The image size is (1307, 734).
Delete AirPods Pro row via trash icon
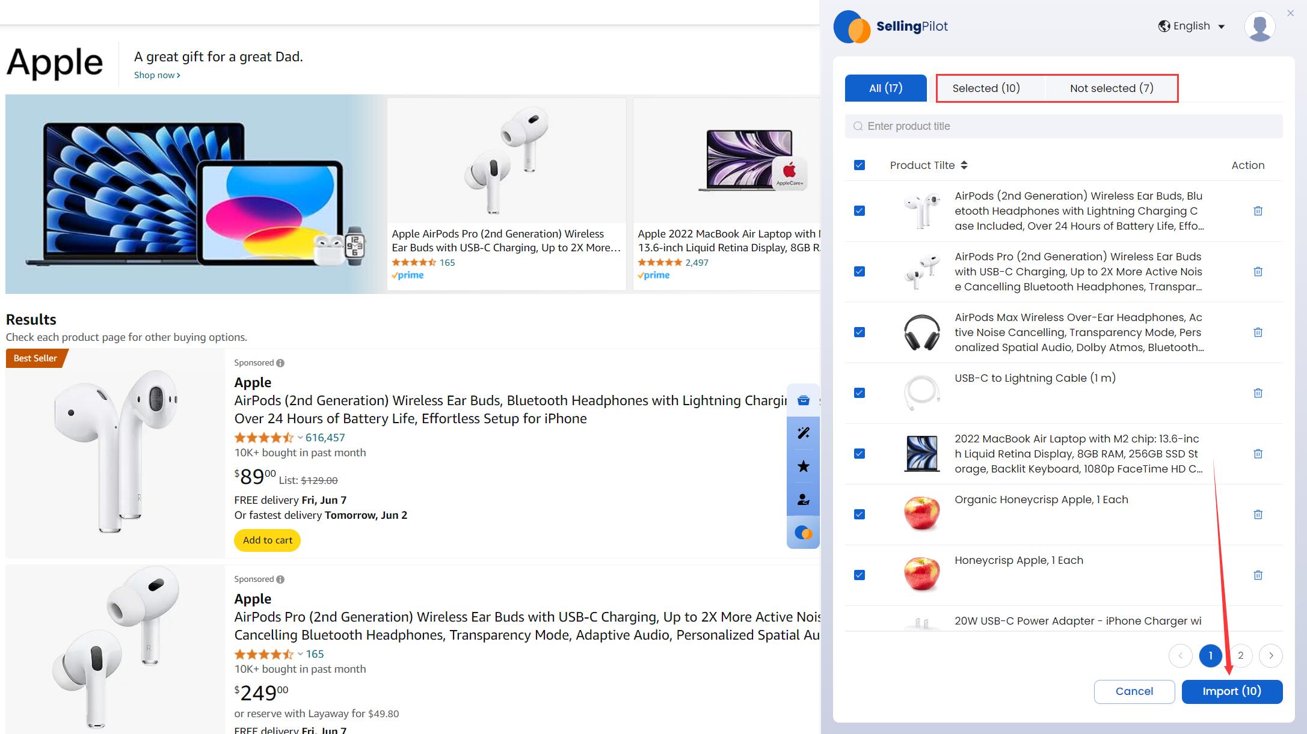(1258, 272)
